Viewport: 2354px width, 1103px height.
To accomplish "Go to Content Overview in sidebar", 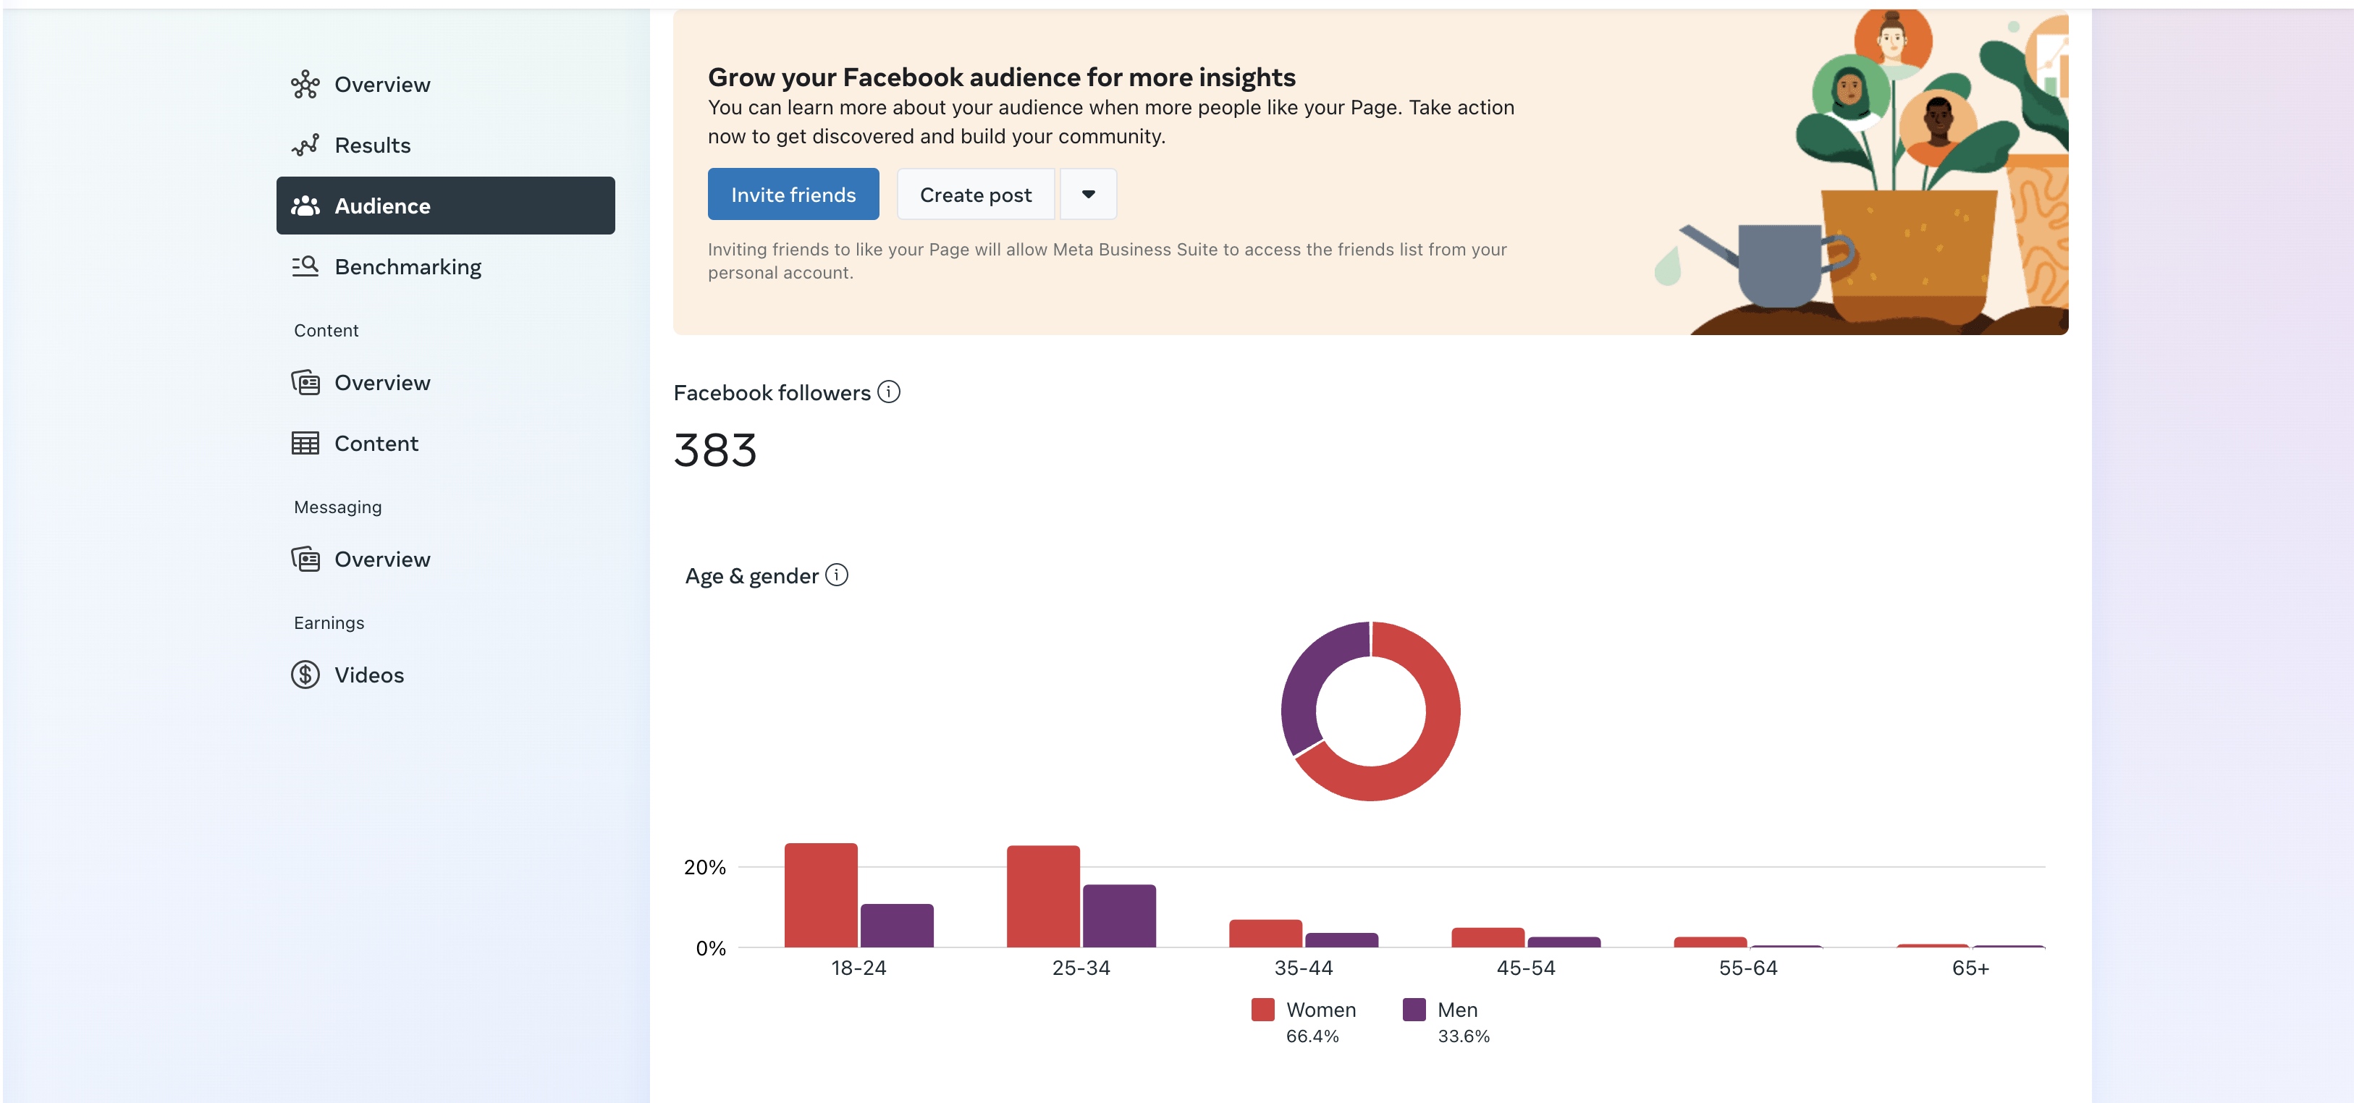I will [x=382, y=383].
